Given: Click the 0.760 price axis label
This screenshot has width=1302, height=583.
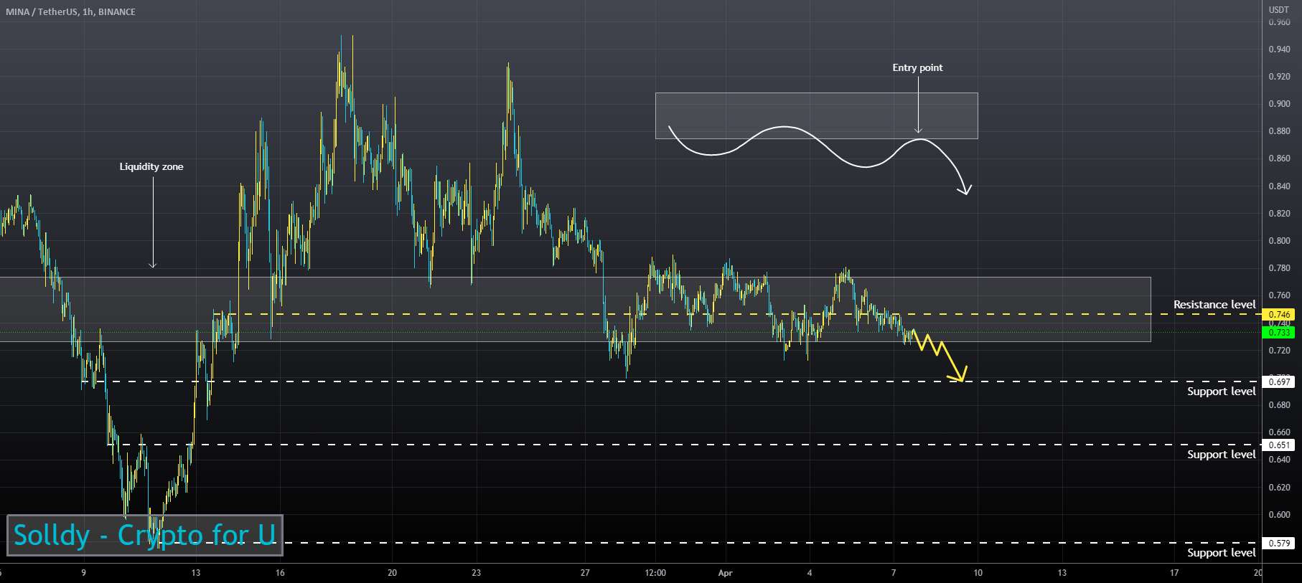Looking at the screenshot, I should [x=1279, y=295].
